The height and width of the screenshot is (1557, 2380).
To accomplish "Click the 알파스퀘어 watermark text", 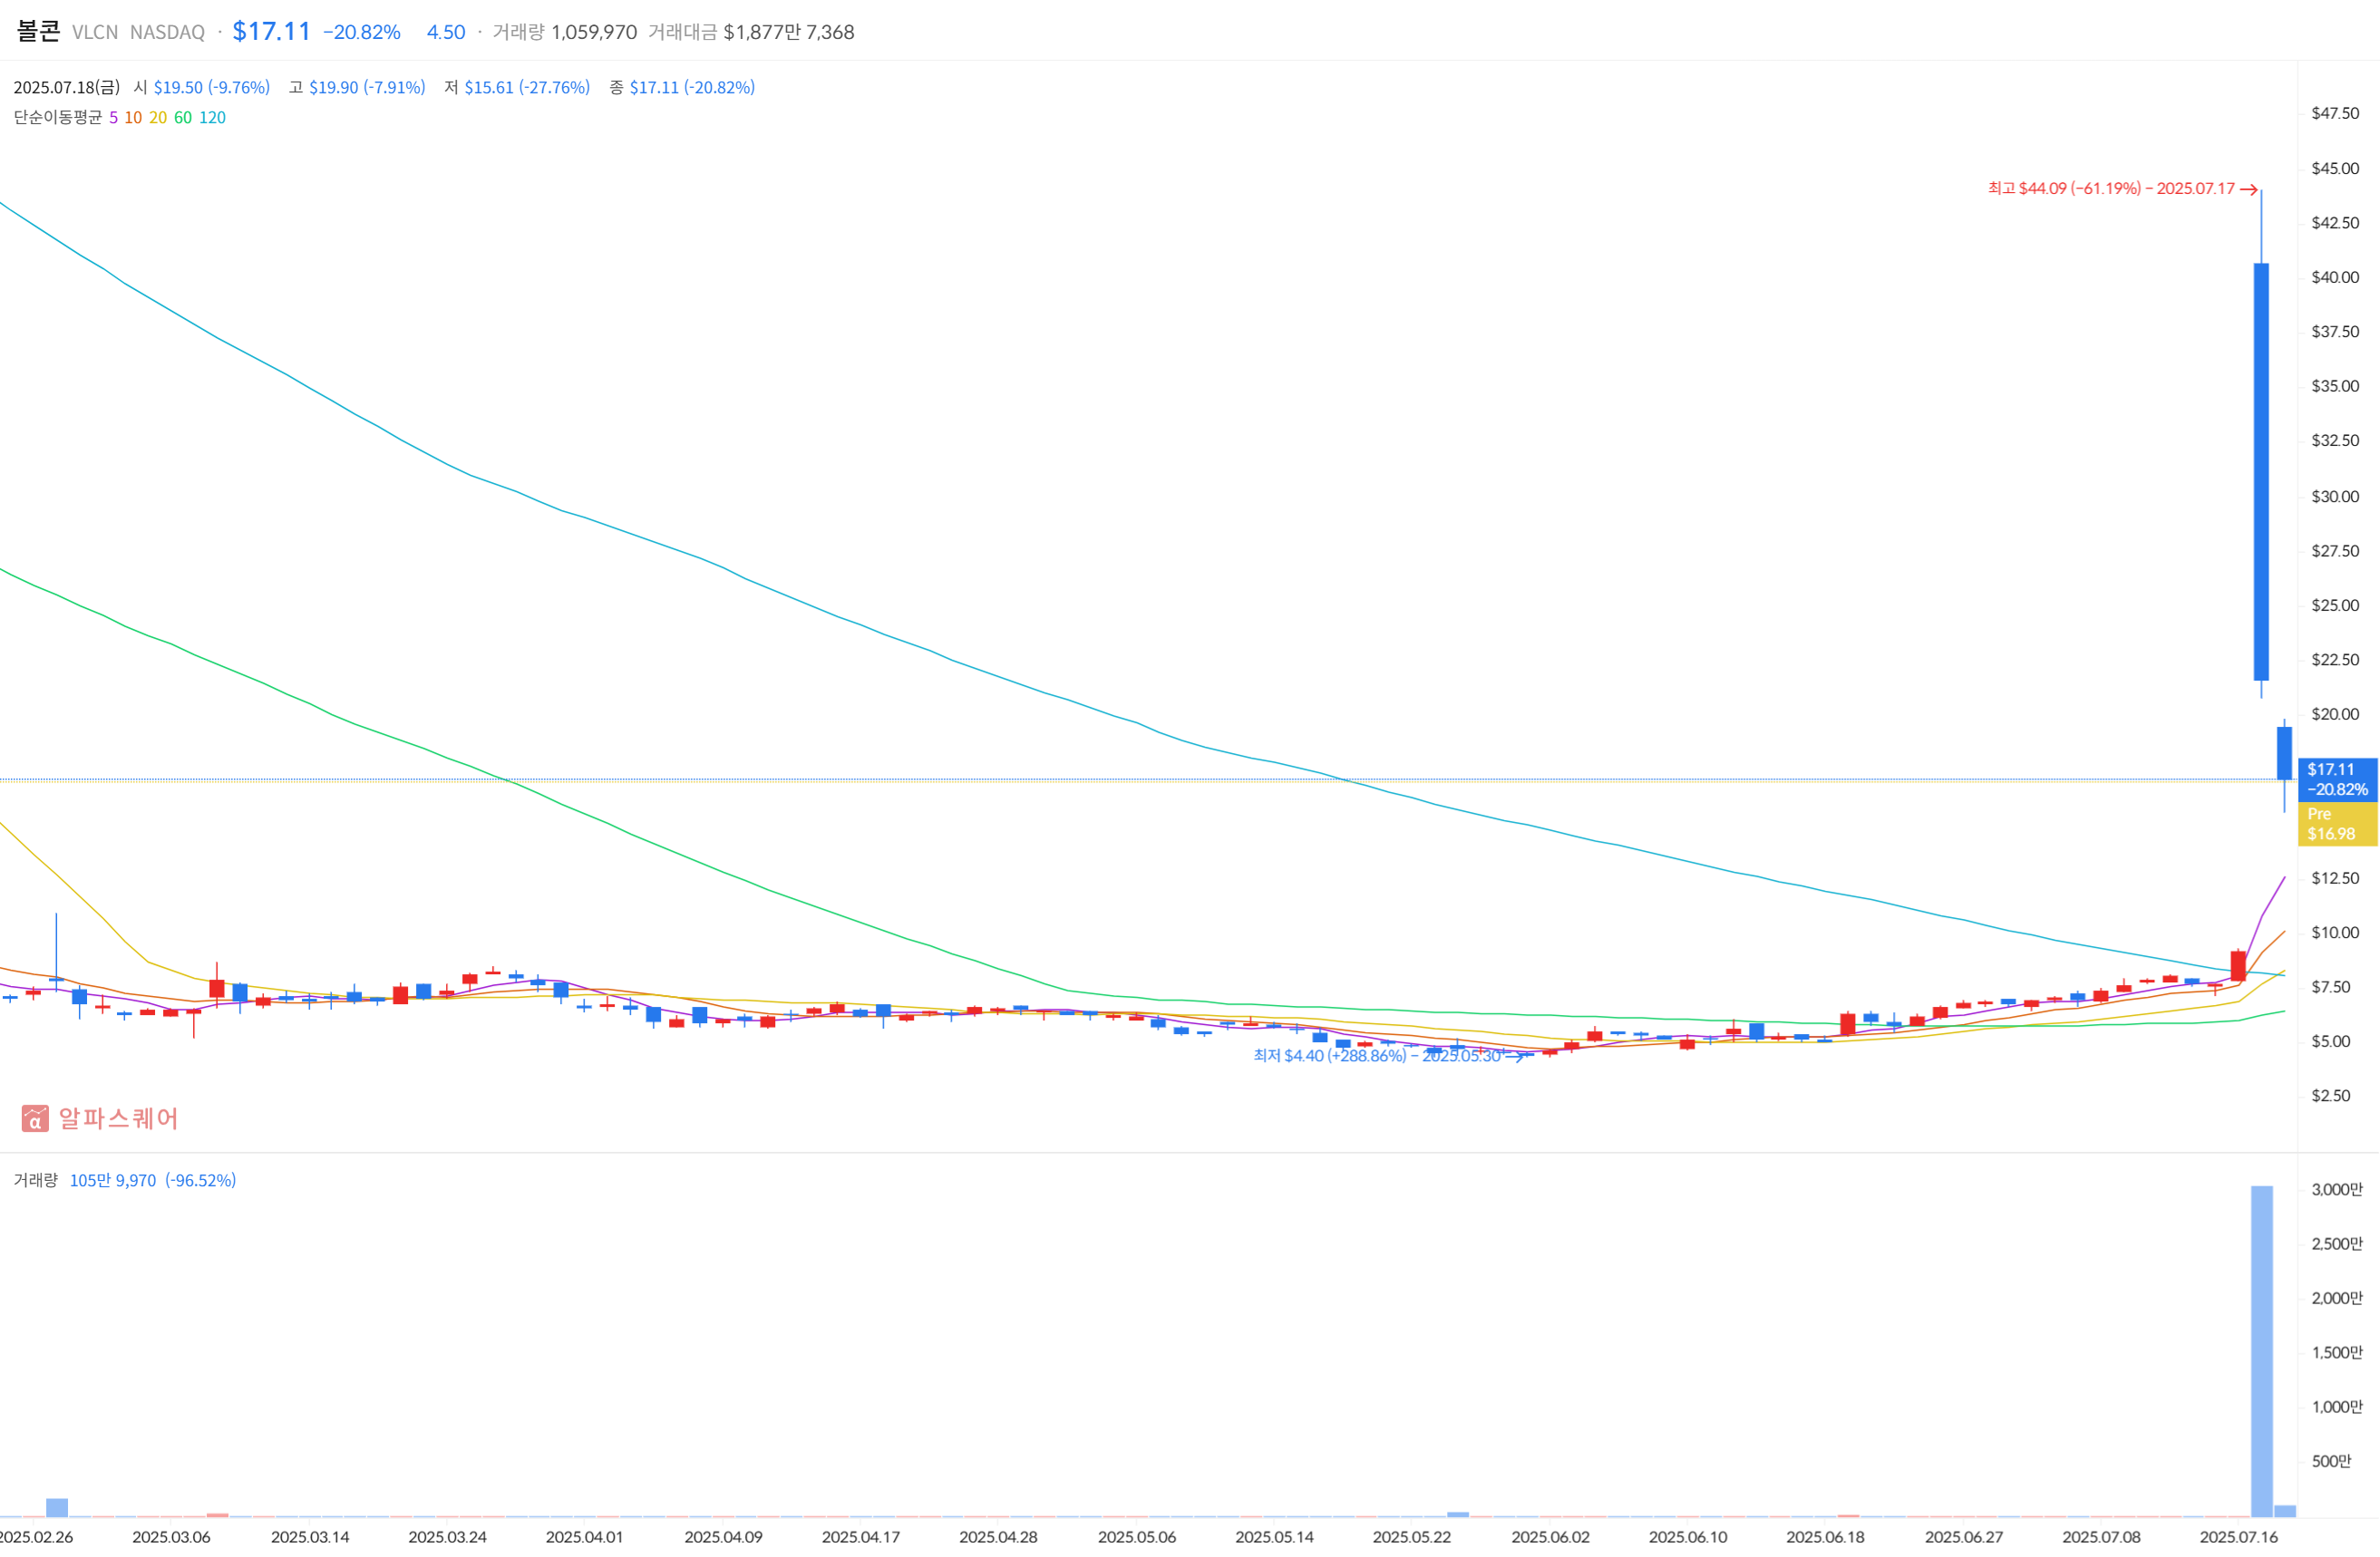I will [x=118, y=1118].
